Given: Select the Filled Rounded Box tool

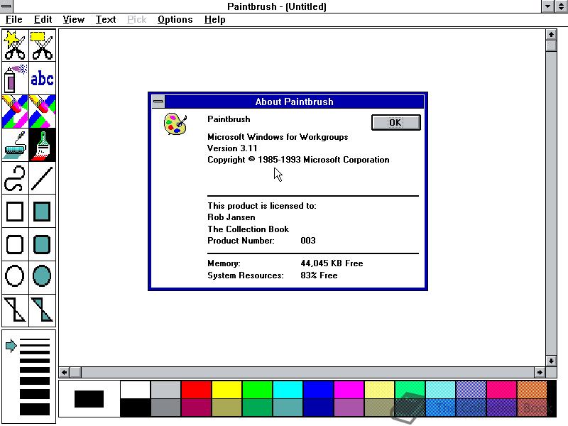Looking at the screenshot, I should click(x=43, y=244).
